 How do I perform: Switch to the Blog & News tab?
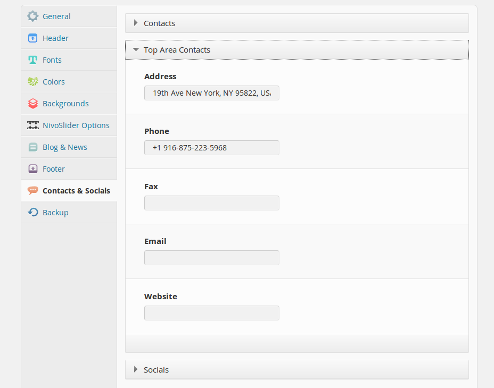64,147
